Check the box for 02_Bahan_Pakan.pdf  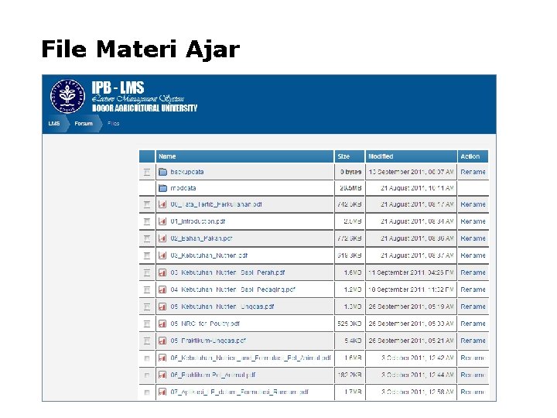tap(147, 239)
